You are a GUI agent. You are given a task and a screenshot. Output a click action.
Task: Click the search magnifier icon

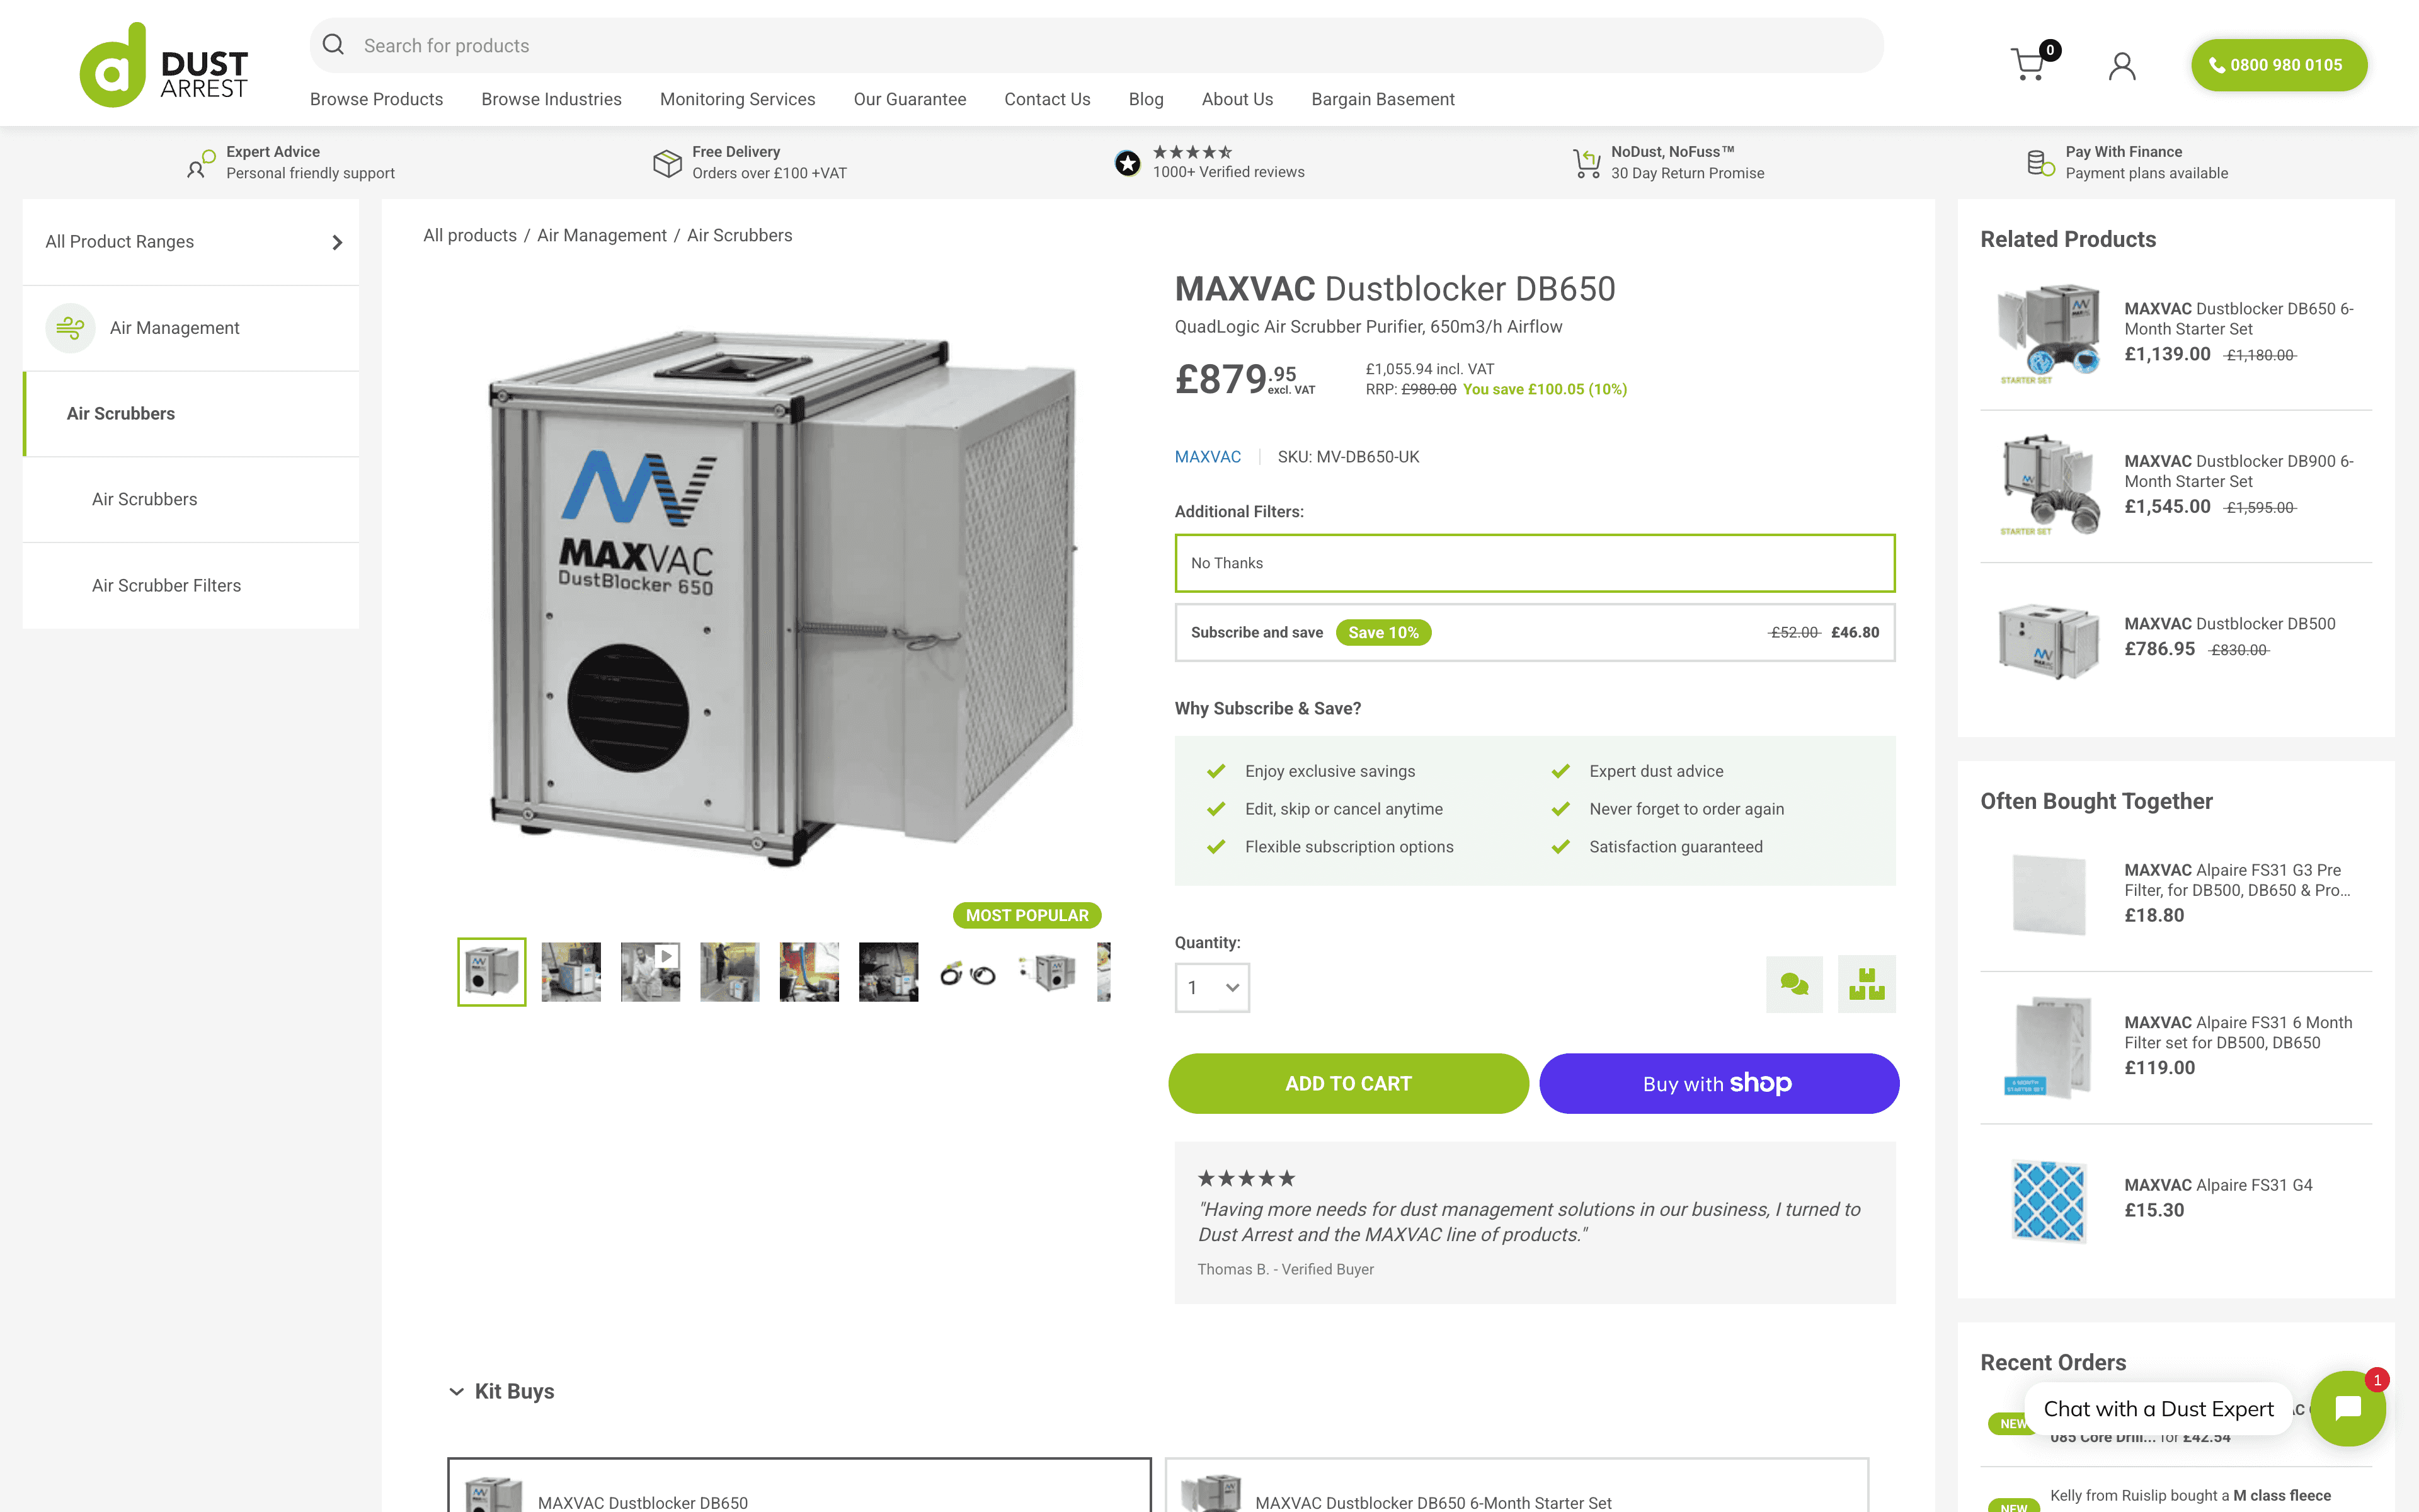334,45
